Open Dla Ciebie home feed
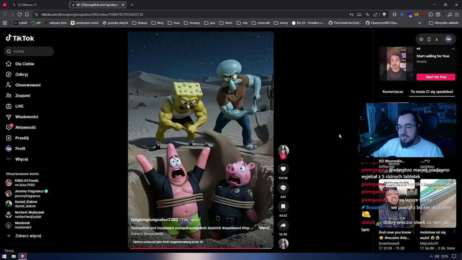 [25, 64]
